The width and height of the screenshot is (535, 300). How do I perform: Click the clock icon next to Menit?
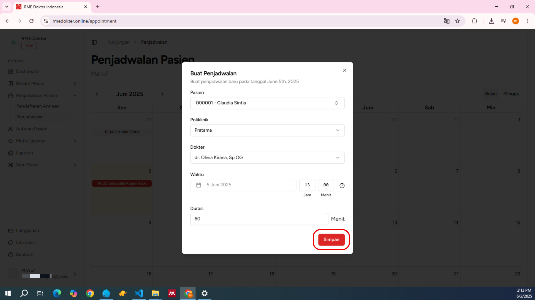tap(342, 186)
